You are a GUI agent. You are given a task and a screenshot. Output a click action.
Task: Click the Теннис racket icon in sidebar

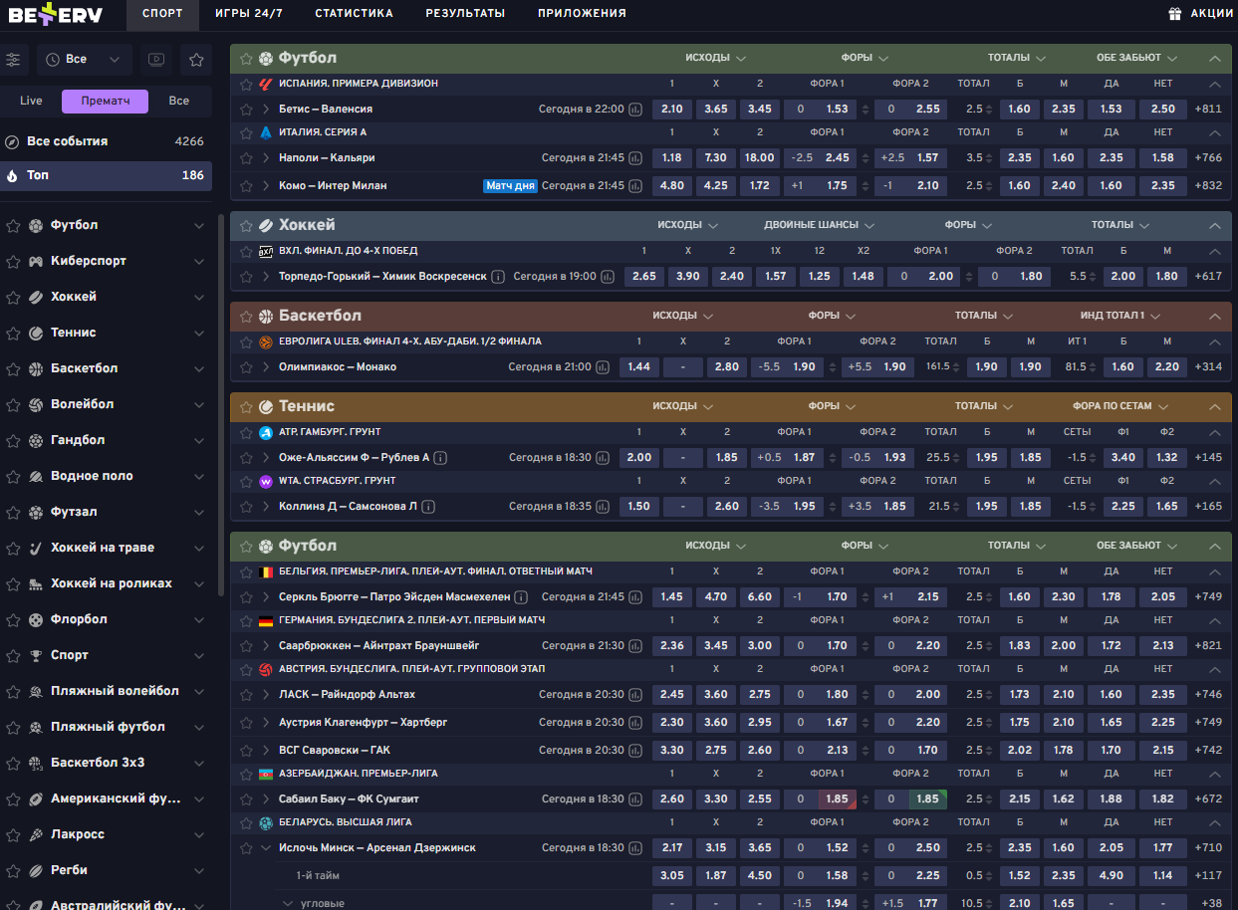[36, 334]
